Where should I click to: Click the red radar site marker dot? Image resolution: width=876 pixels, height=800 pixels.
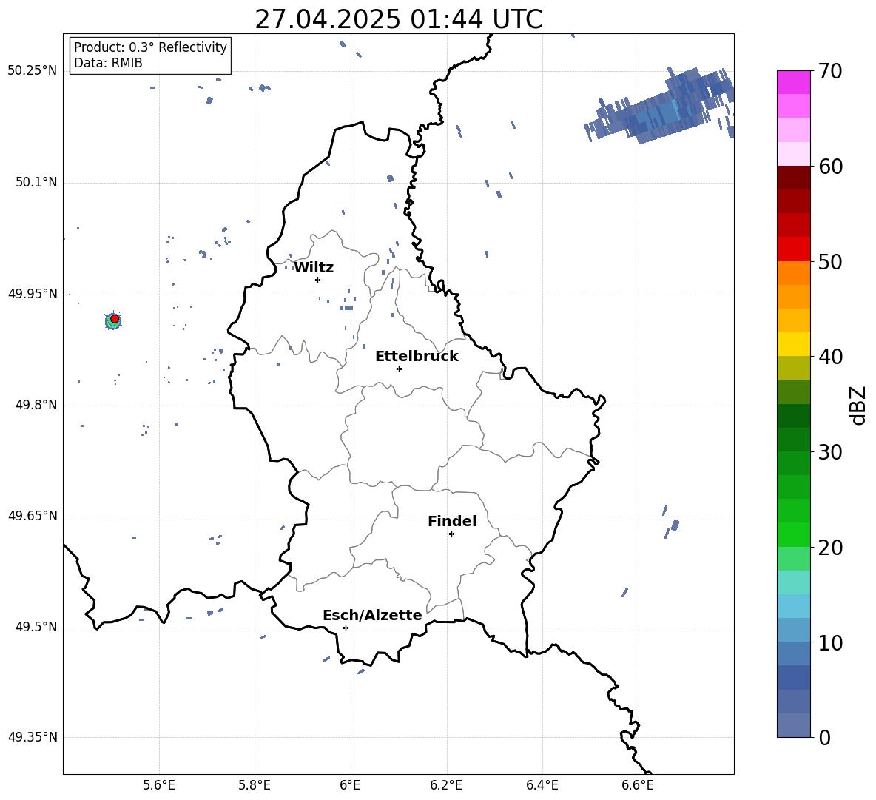point(115,319)
